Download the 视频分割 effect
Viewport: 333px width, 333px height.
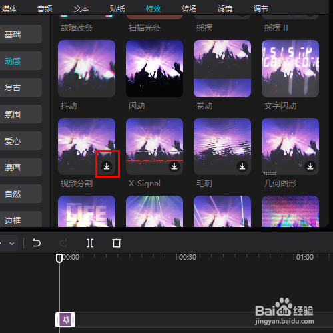point(107,166)
